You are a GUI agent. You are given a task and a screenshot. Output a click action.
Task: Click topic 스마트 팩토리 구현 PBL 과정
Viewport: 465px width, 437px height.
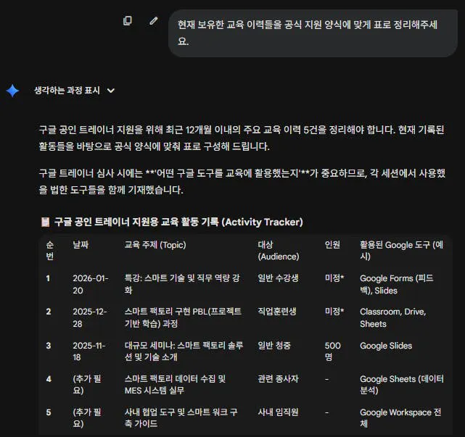[183, 317]
